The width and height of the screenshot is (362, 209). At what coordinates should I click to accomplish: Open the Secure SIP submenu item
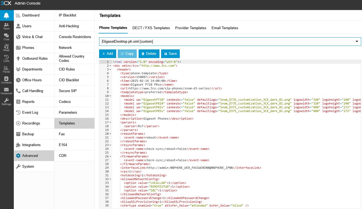pos(74,91)
